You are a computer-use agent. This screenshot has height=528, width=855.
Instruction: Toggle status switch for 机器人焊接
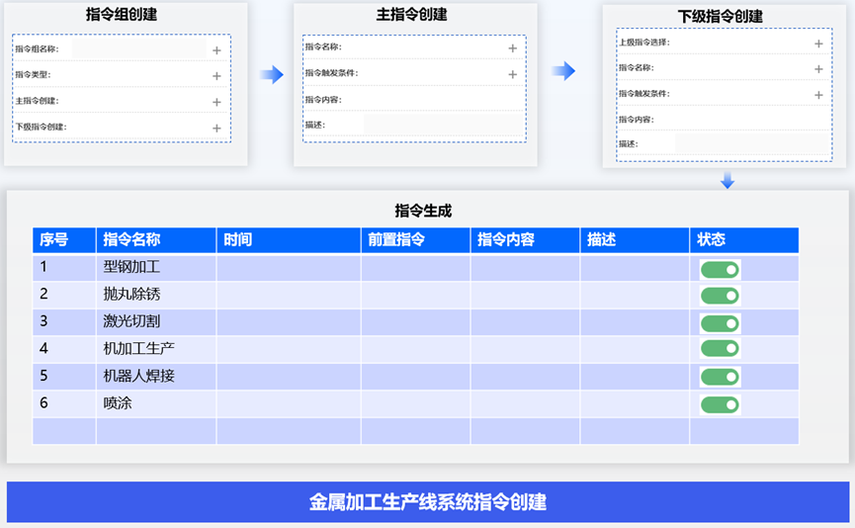point(720,377)
